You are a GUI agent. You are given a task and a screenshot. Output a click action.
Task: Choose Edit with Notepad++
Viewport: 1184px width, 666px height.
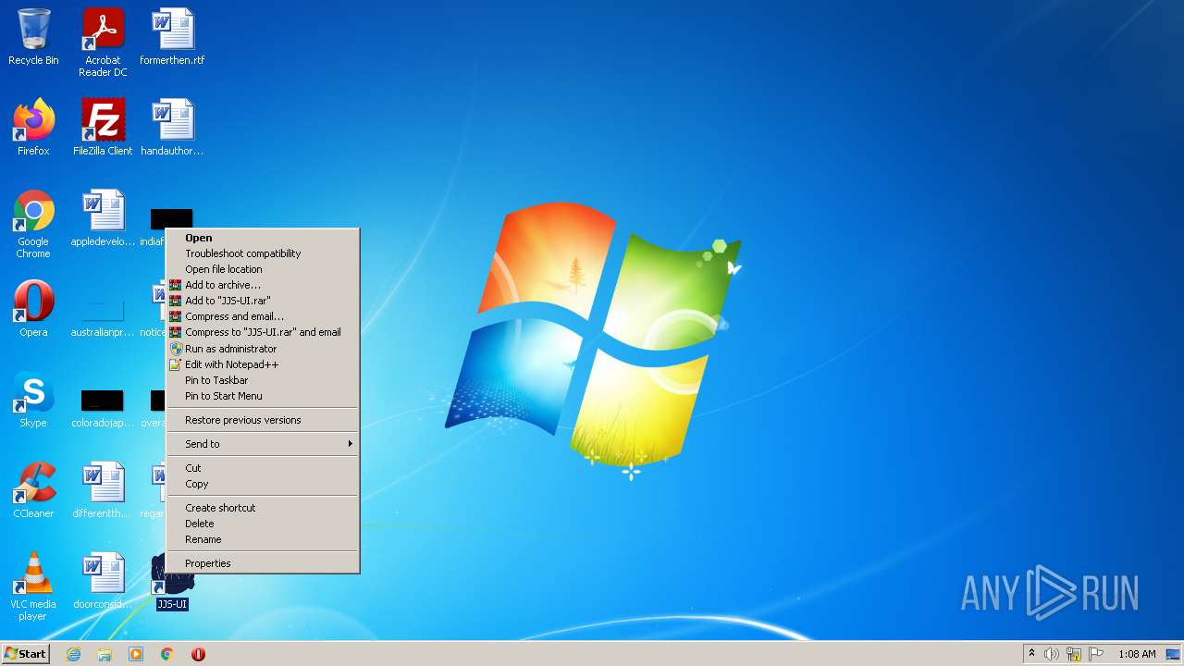click(x=263, y=364)
